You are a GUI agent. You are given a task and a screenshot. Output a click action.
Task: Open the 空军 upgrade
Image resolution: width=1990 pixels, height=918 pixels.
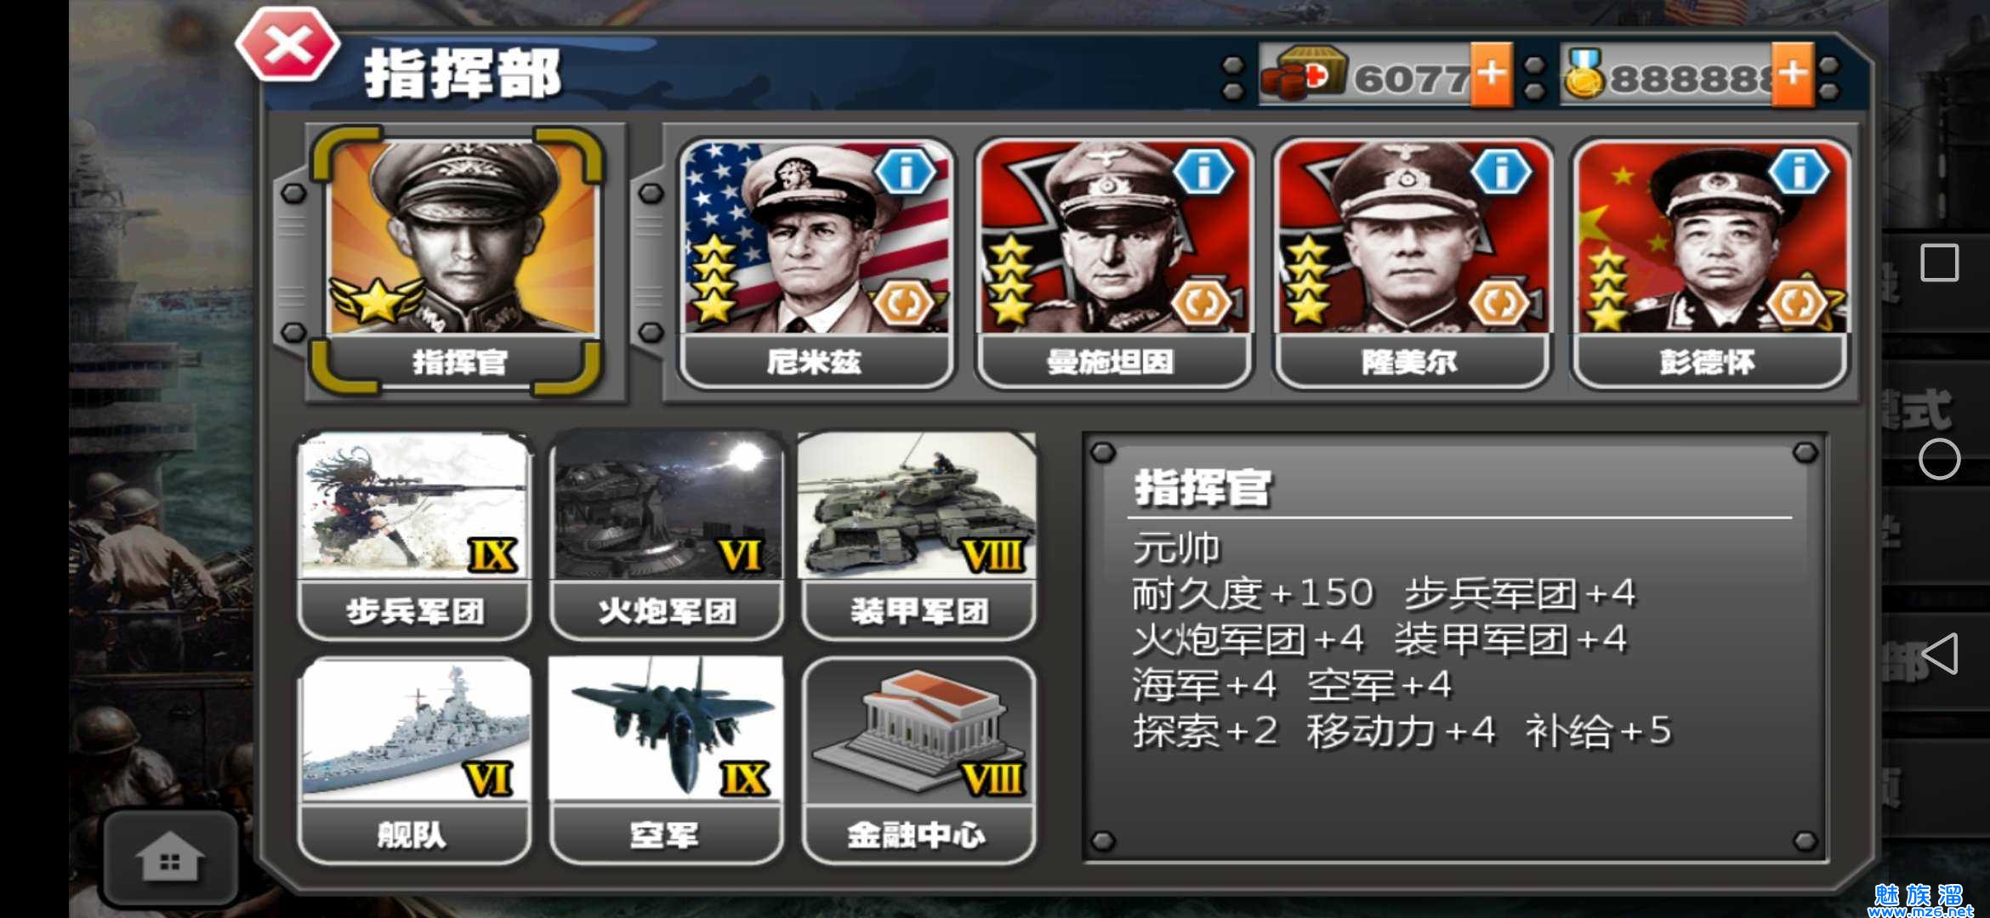point(667,760)
